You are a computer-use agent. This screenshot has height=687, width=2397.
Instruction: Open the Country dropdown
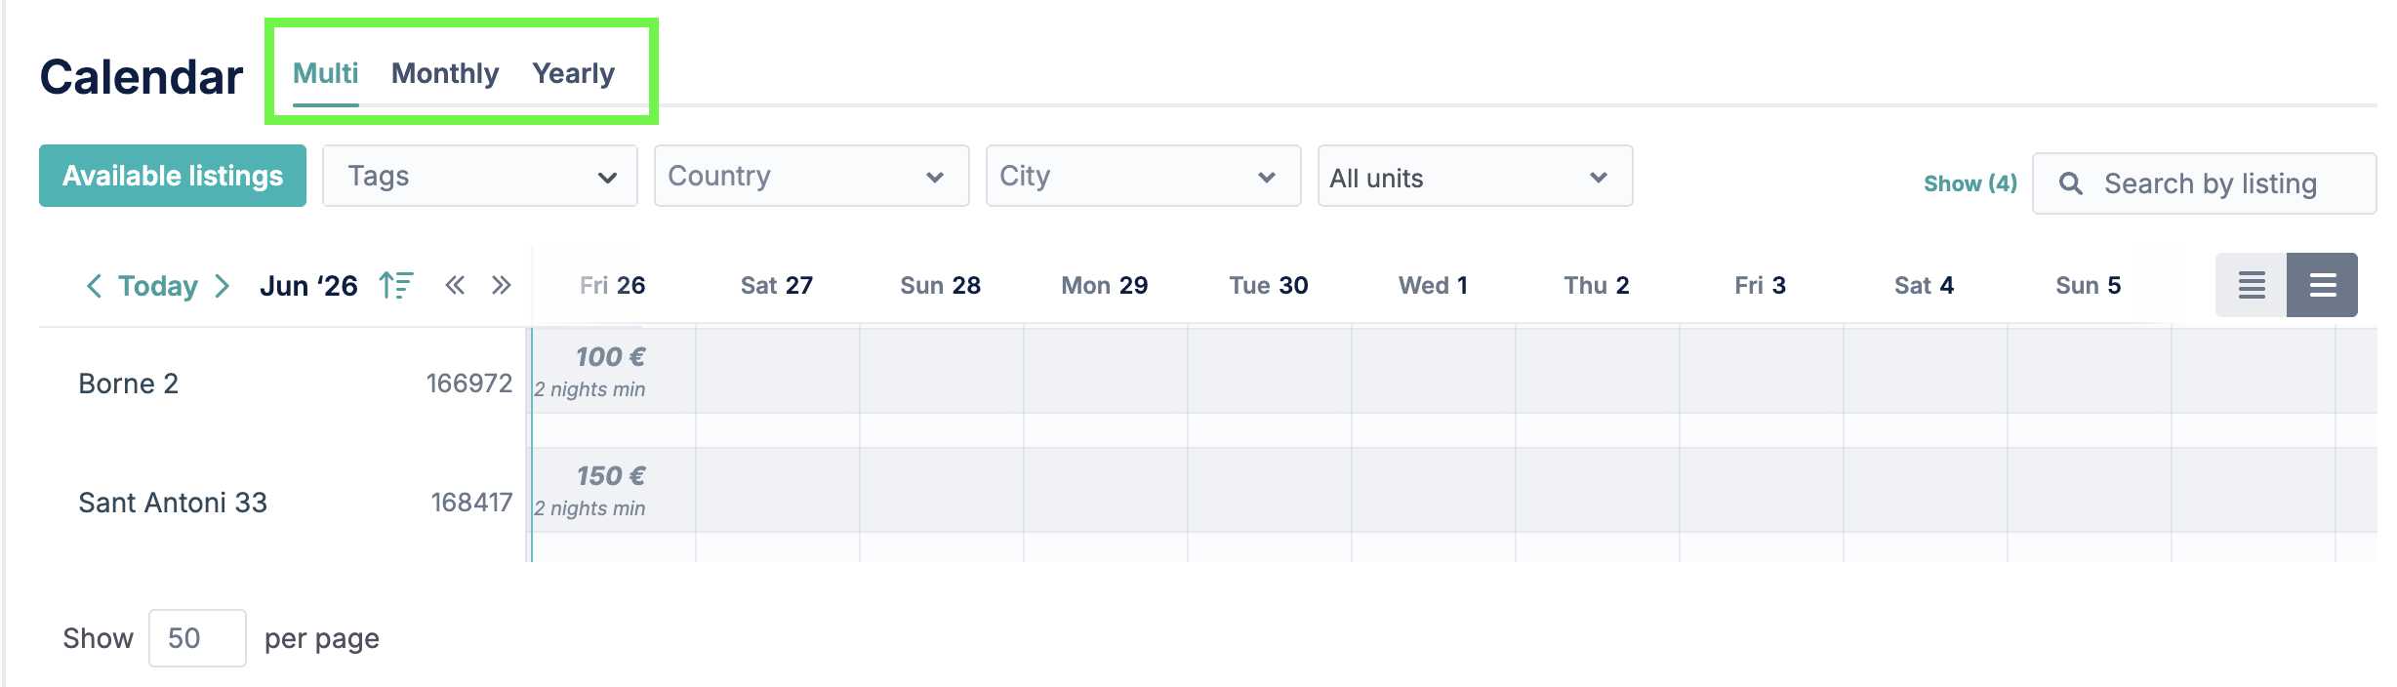click(812, 176)
